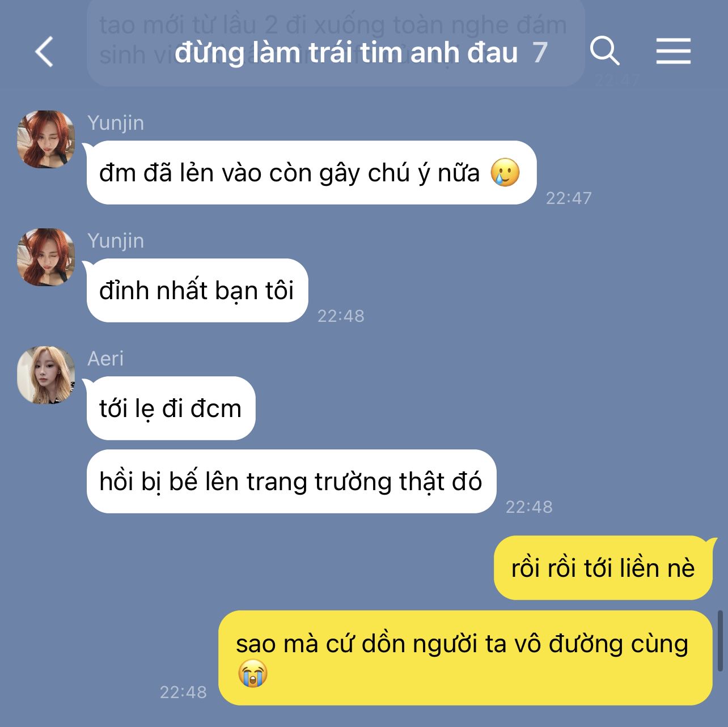Screen dimensions: 728x727
Task: Tap the Aeri name label
Action: pos(105,359)
